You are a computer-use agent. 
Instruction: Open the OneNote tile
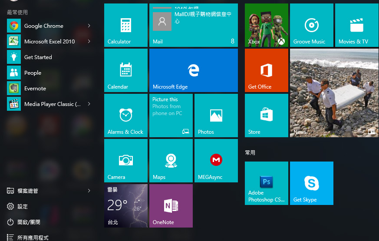pyautogui.click(x=171, y=206)
